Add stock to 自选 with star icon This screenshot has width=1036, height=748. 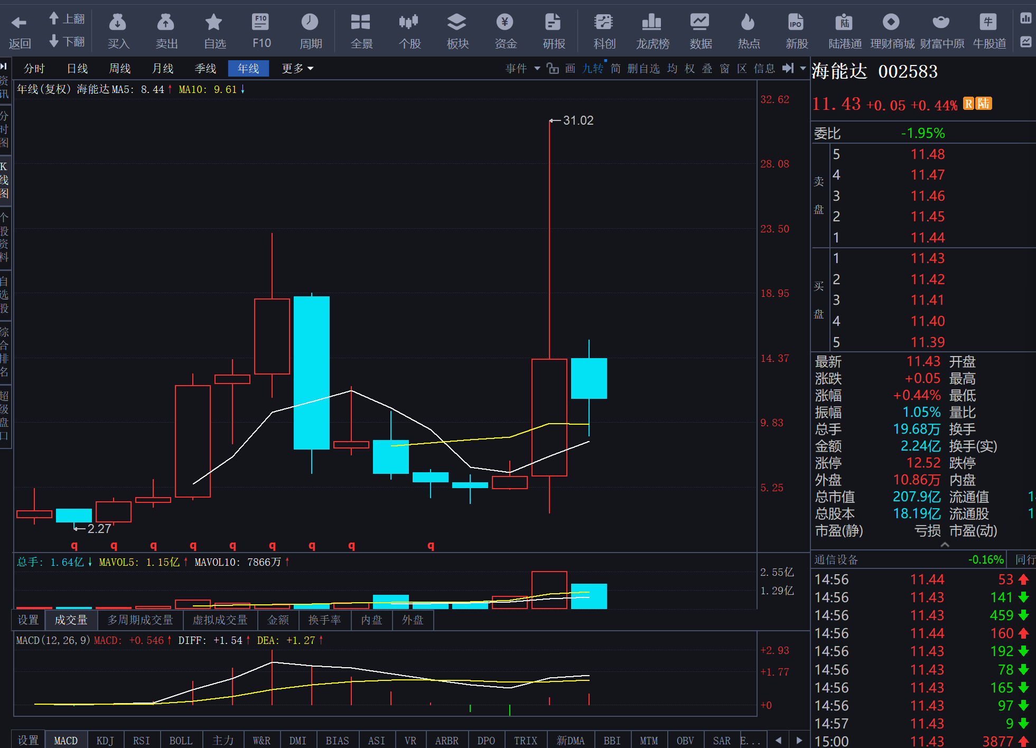[x=214, y=22]
